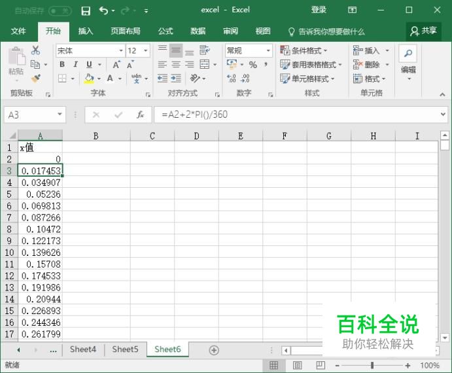Open accounting number format
The height and width of the screenshot is (373, 452).
pyautogui.click(x=232, y=63)
